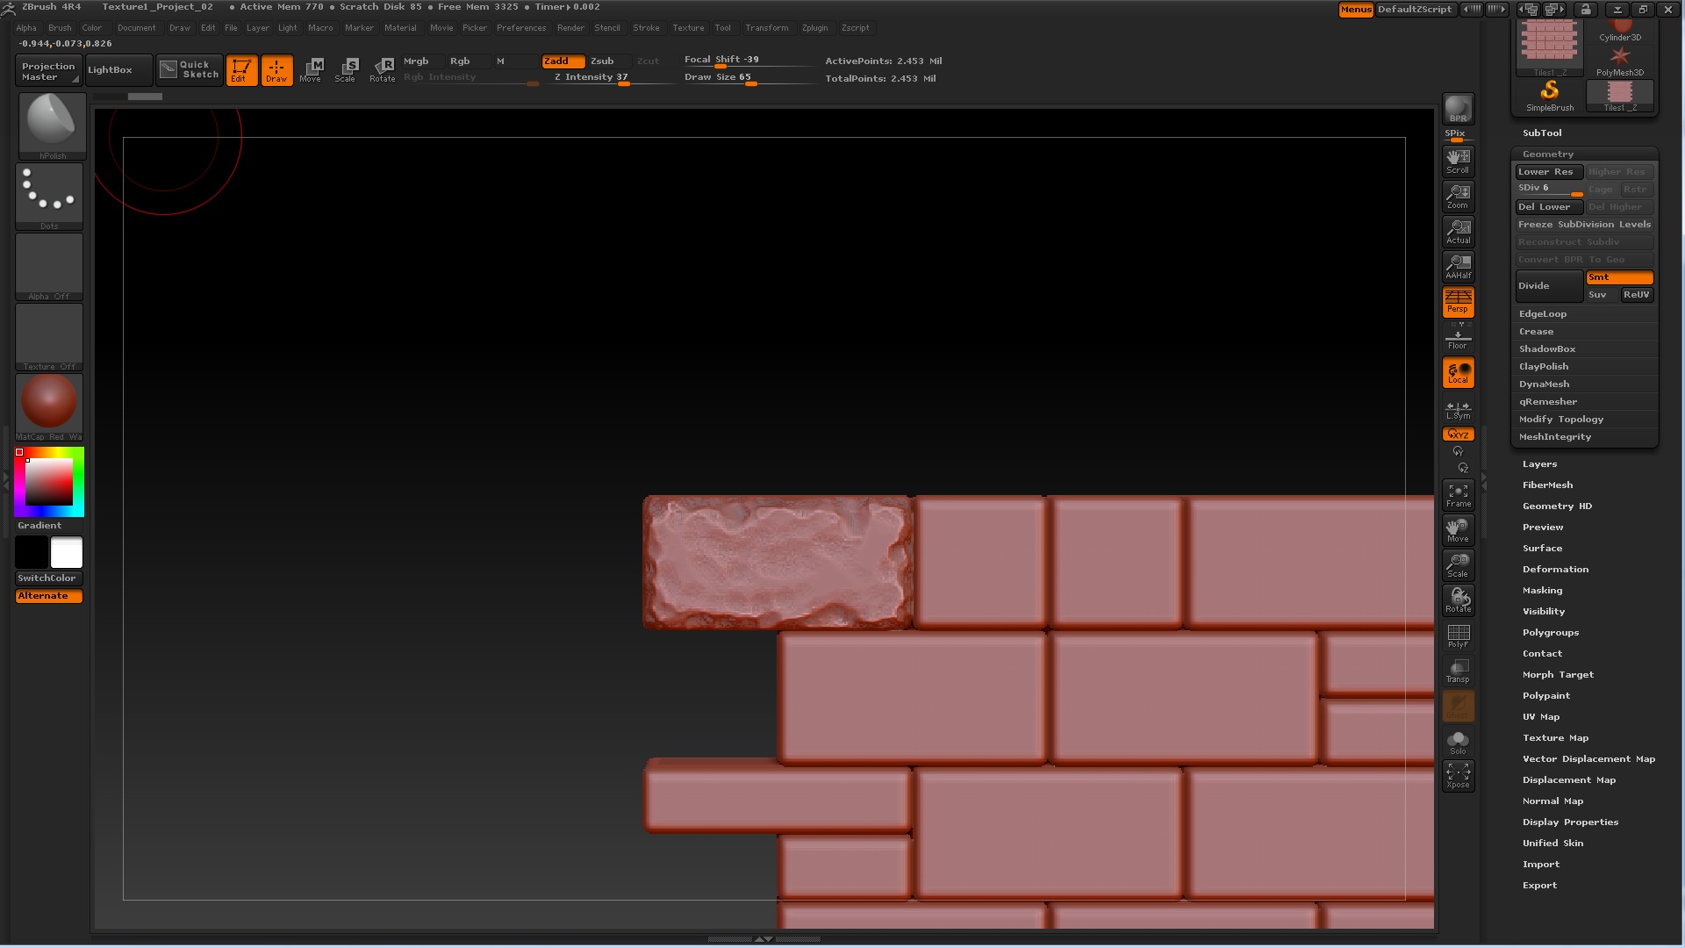
Task: Toggle the Alternate color button
Action: pos(48,596)
